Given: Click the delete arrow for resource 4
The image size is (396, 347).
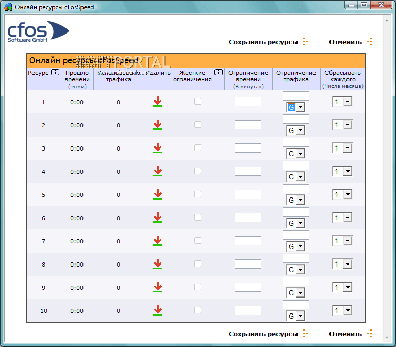Looking at the screenshot, I should coord(158,171).
